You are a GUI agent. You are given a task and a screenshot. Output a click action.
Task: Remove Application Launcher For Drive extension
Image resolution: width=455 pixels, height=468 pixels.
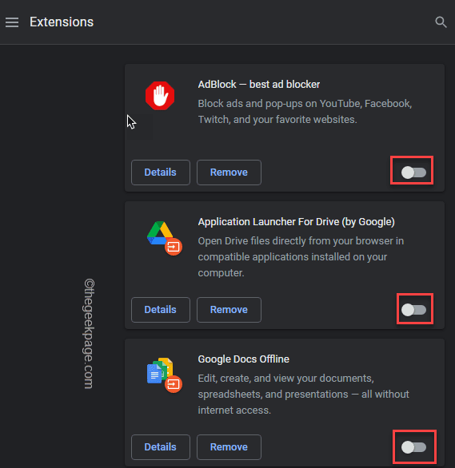[x=229, y=310]
